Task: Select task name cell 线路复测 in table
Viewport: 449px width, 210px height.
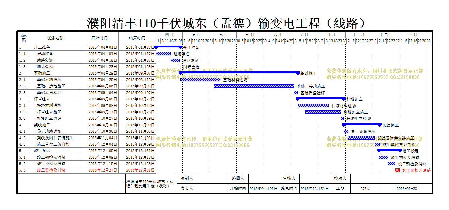Action: point(55,60)
